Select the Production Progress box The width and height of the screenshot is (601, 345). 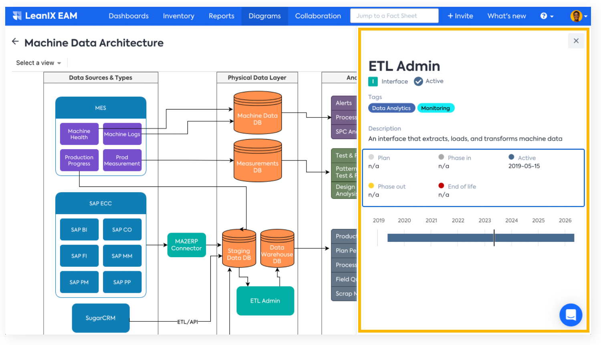click(x=79, y=160)
